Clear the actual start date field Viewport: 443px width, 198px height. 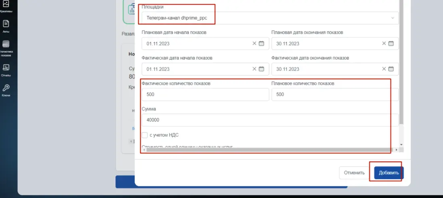[x=254, y=69]
